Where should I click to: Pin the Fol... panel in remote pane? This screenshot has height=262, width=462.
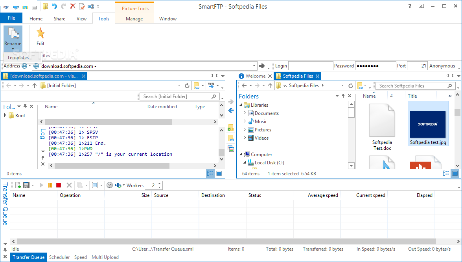coord(25,106)
